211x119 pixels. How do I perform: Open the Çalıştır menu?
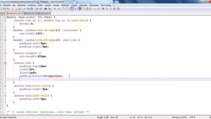pos(74,5)
